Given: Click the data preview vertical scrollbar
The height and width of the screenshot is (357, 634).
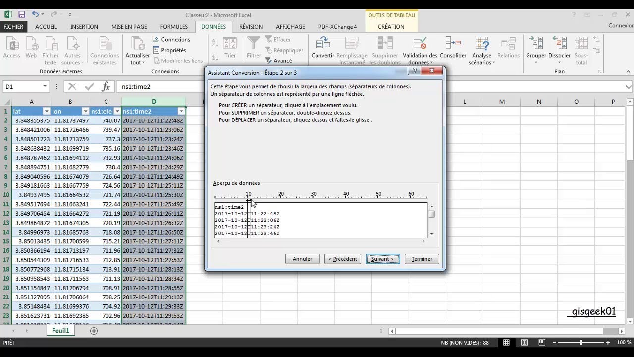Looking at the screenshot, I should click(431, 220).
